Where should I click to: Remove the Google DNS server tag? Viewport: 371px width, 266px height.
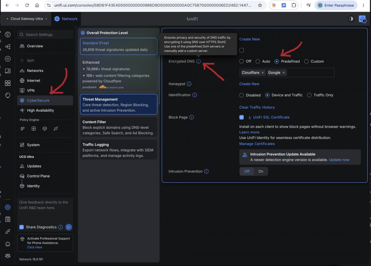tap(284, 72)
